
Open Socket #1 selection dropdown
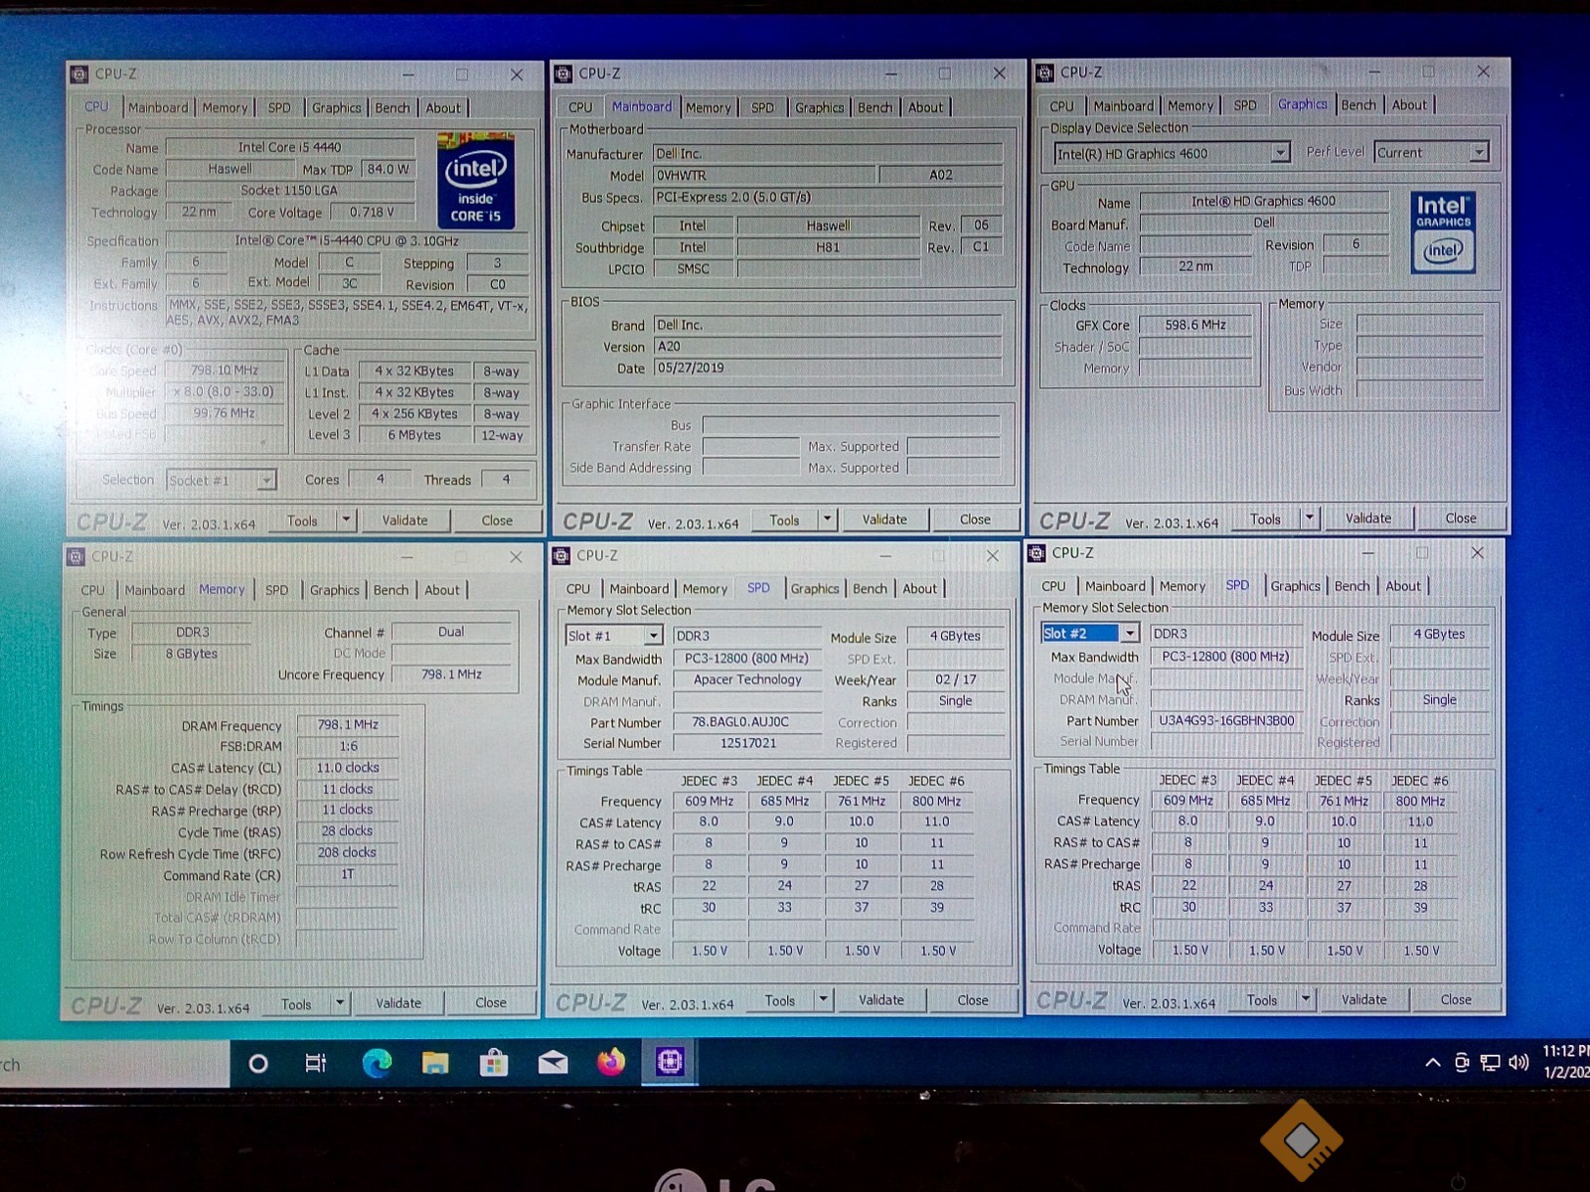(266, 481)
